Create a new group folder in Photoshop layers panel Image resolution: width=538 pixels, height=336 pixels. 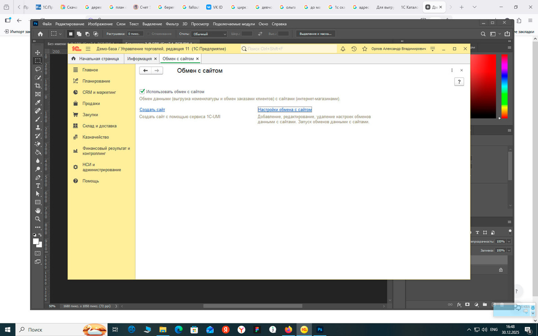pyautogui.click(x=485, y=305)
